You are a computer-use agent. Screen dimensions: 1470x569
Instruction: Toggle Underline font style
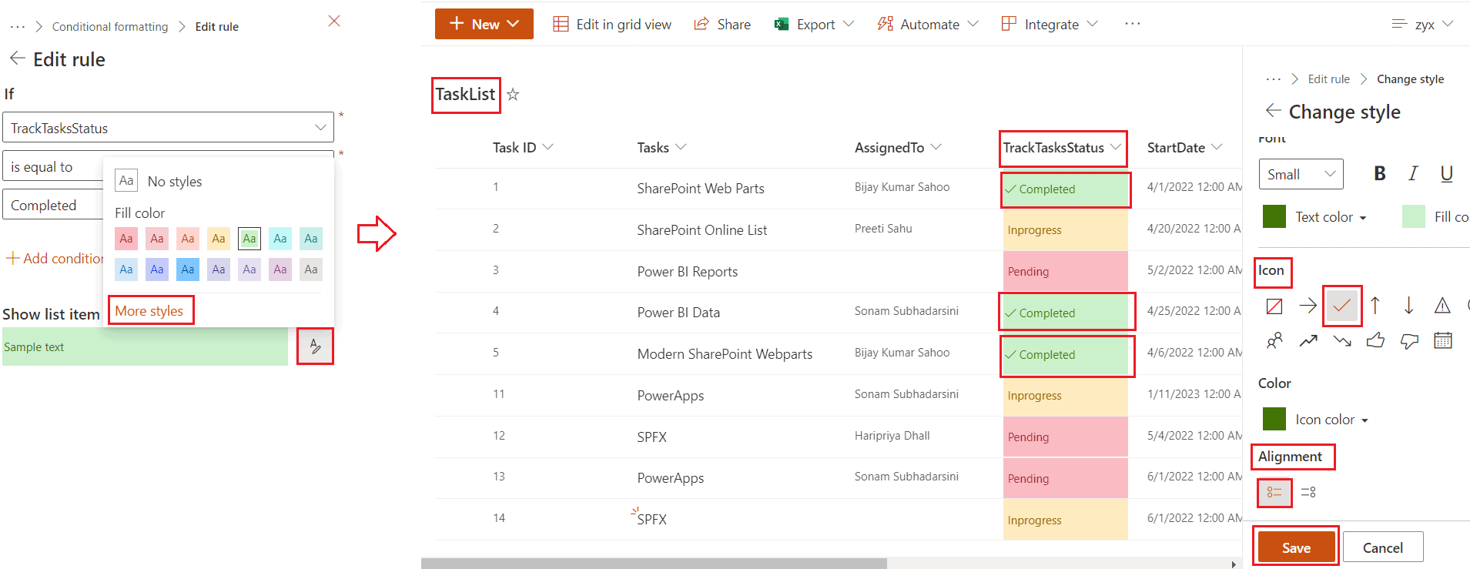[1447, 174]
